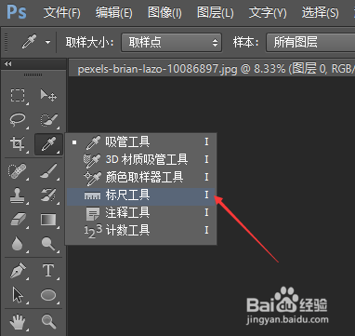Open the eyedropper tool preset picker

click(x=47, y=42)
